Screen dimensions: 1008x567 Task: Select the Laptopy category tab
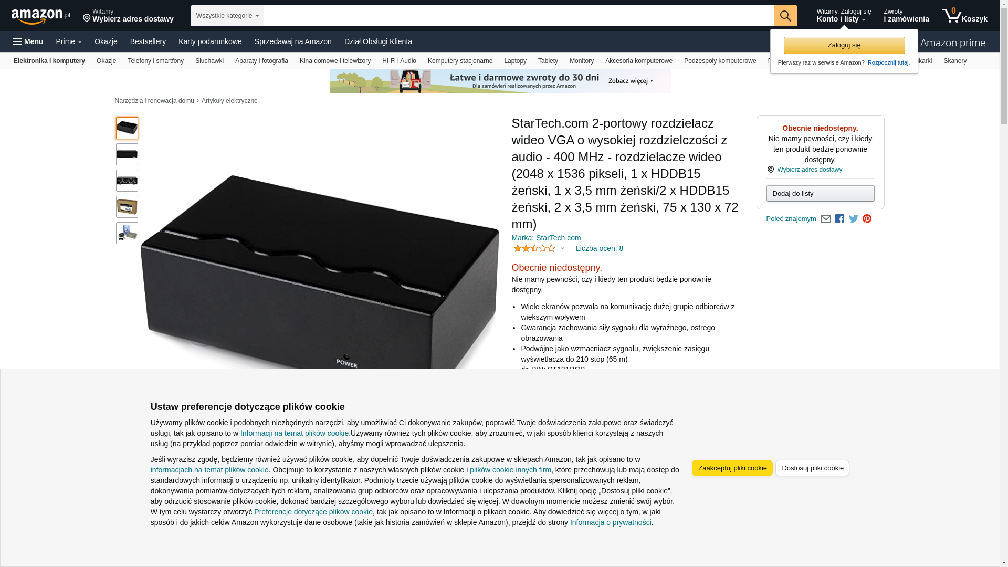(515, 61)
